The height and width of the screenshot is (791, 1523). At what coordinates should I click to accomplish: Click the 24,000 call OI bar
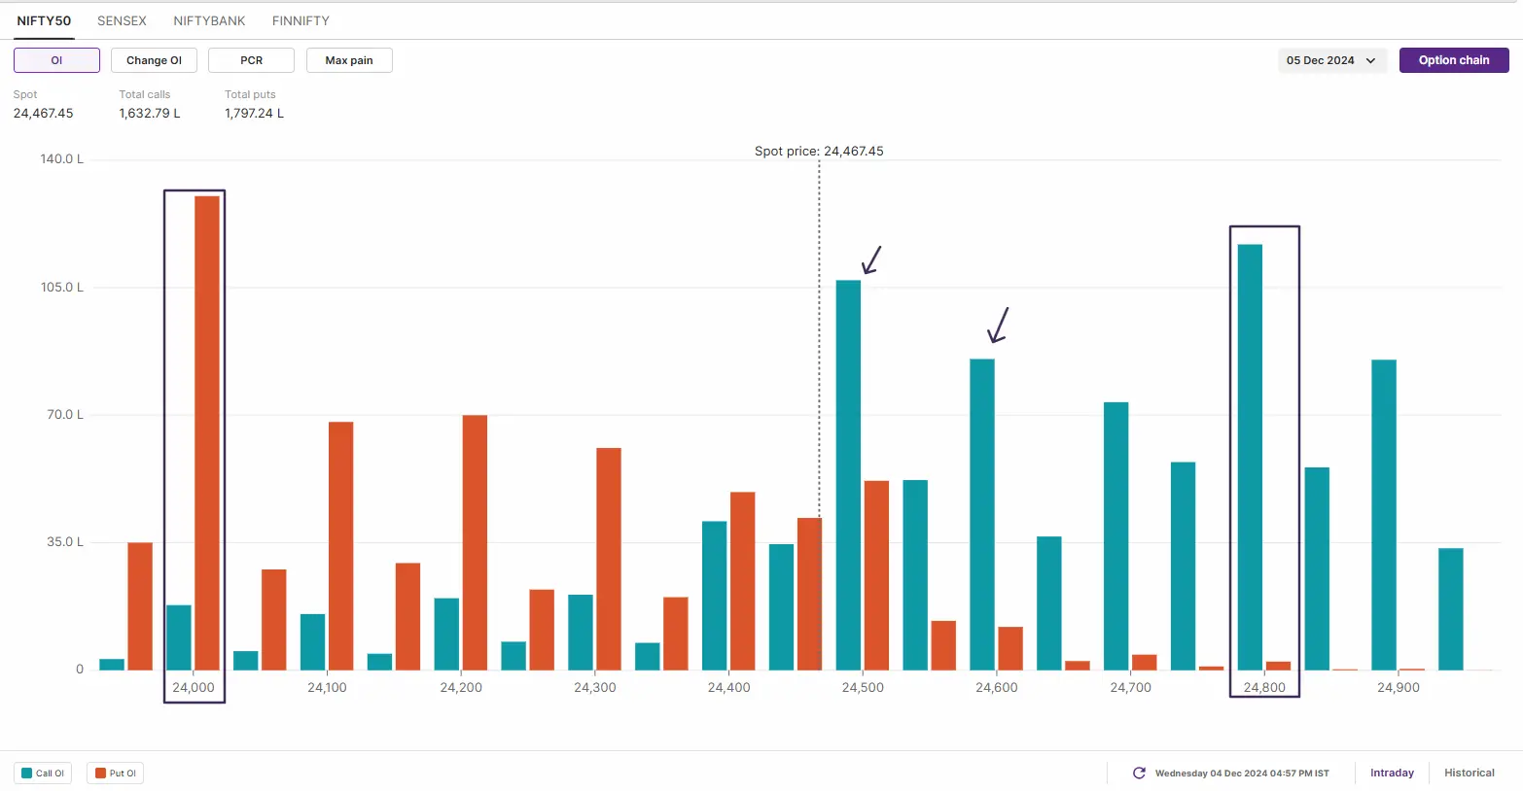(x=179, y=637)
